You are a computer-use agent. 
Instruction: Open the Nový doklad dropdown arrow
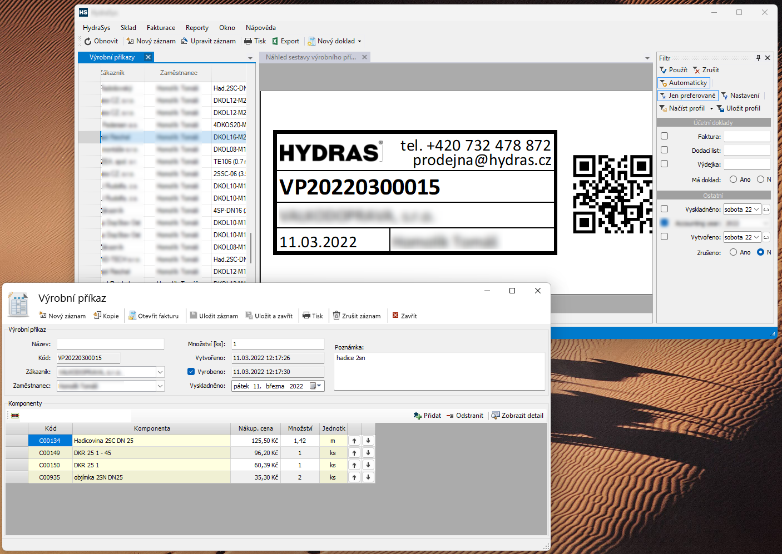359,41
